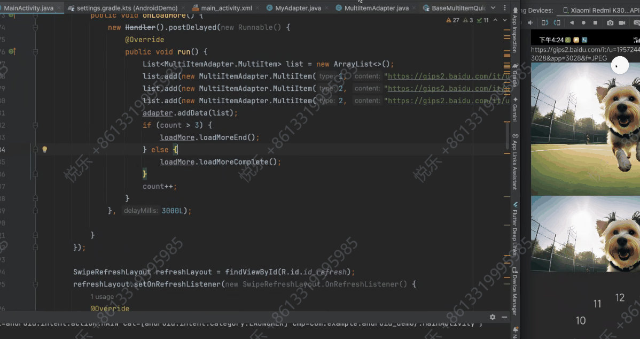Hide the bottom tool window panel
The height and width of the screenshot is (339, 640).
pyautogui.click(x=504, y=317)
